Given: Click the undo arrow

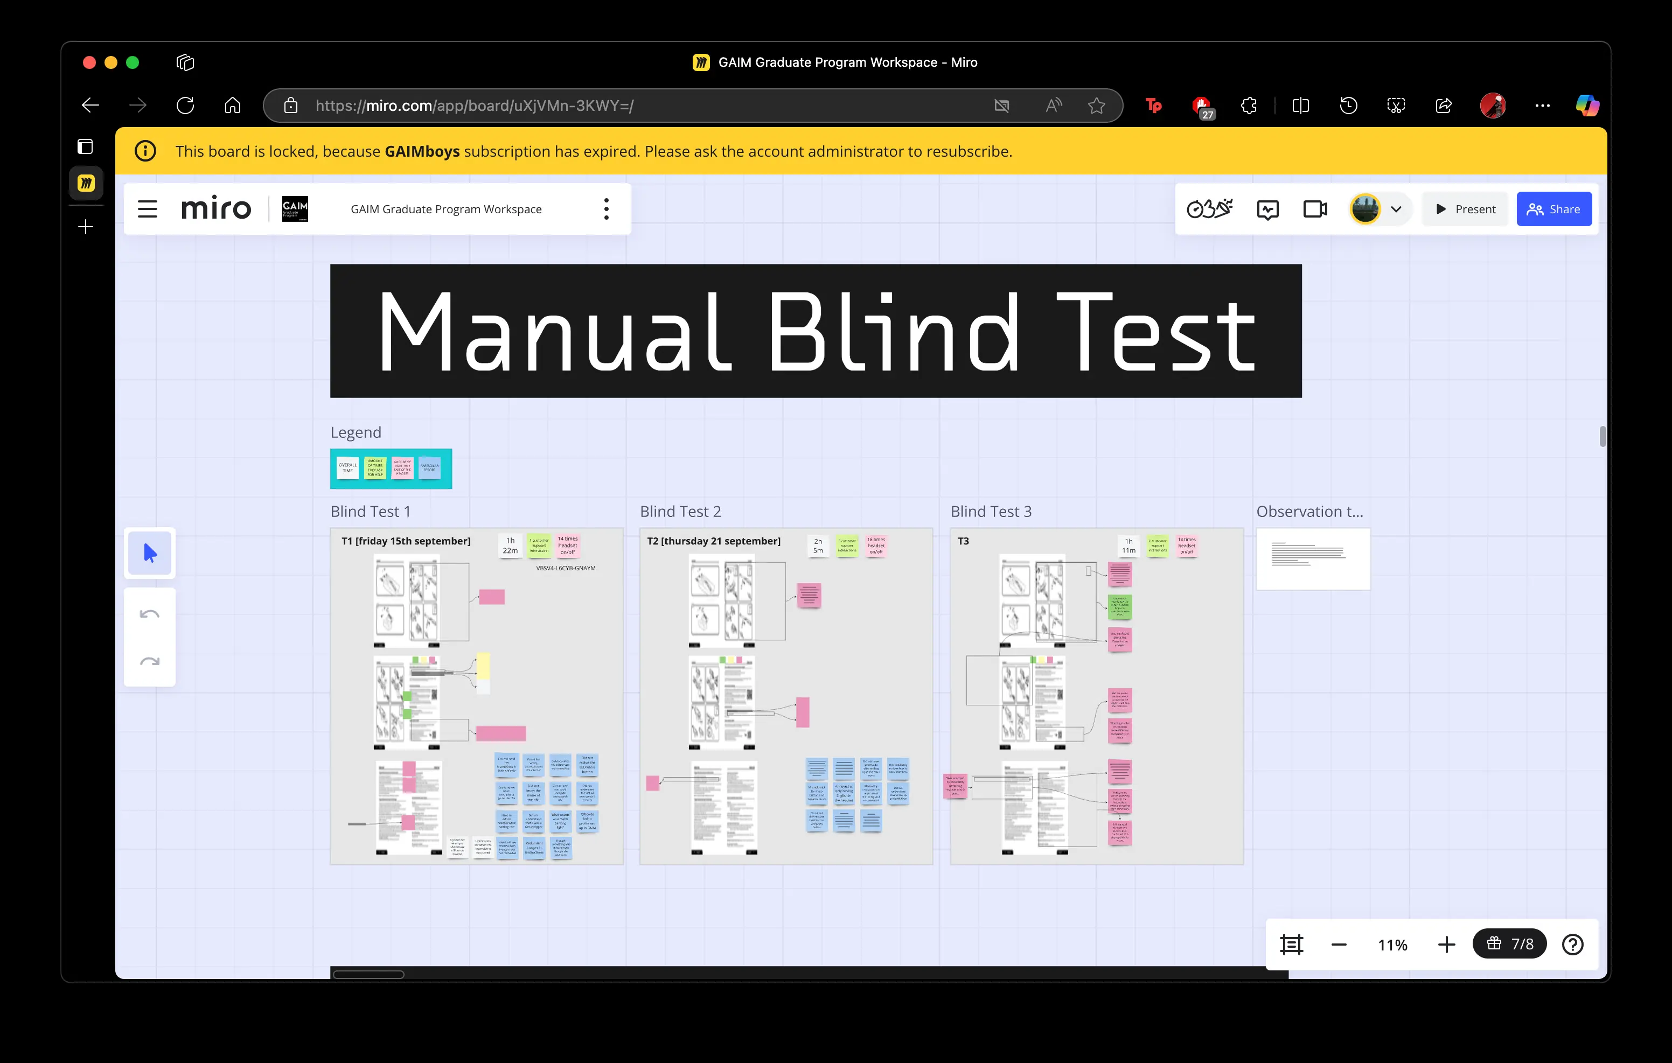Looking at the screenshot, I should coord(150,614).
